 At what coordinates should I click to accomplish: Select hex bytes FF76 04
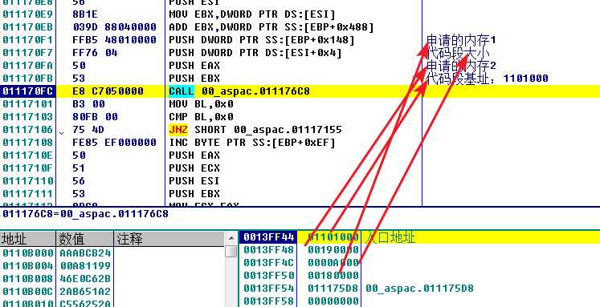click(x=95, y=53)
